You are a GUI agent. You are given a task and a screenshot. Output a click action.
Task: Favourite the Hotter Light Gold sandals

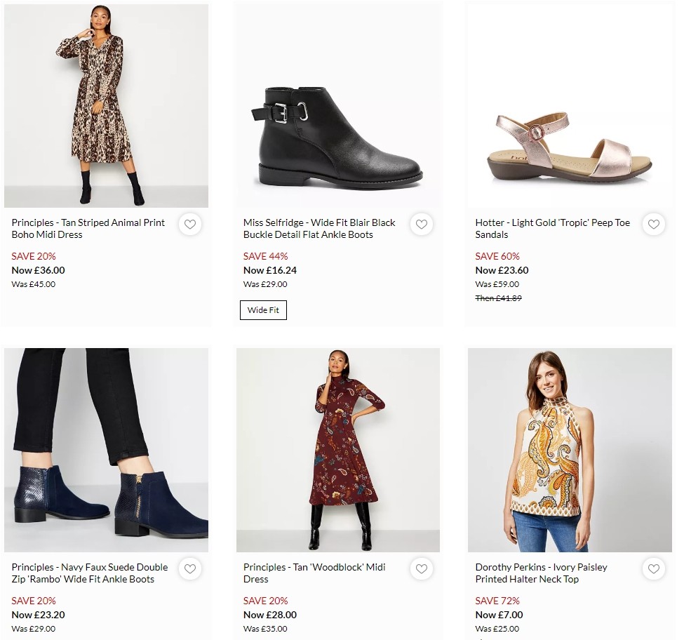click(x=654, y=225)
